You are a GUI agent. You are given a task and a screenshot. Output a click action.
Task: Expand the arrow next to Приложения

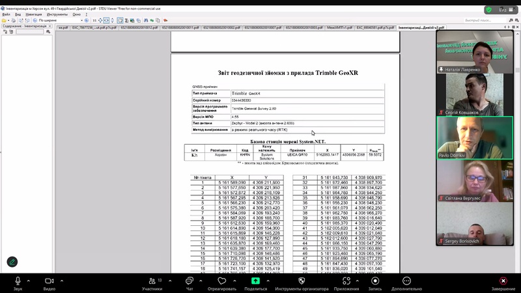[357, 281]
